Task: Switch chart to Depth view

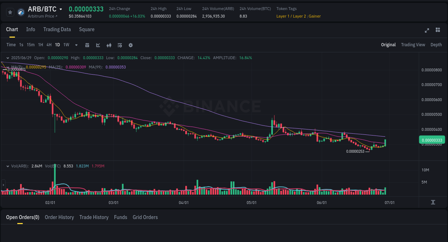Action: 436,45
